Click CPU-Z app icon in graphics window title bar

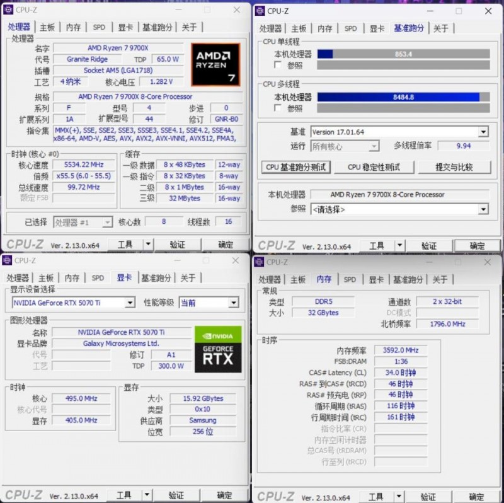click(x=7, y=260)
